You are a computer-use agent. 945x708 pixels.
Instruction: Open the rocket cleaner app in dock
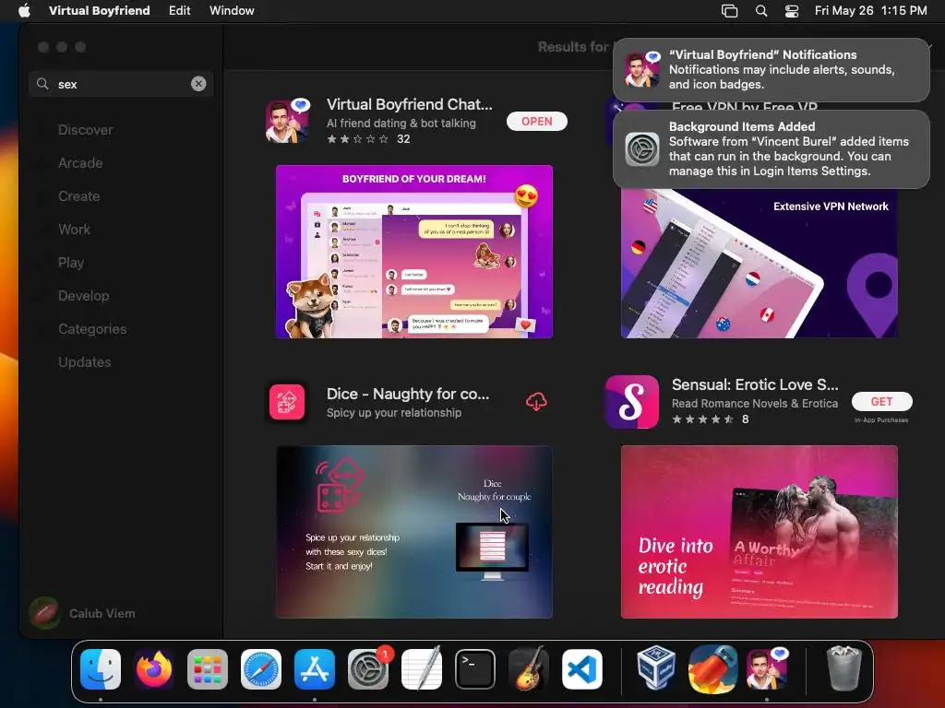pos(712,669)
